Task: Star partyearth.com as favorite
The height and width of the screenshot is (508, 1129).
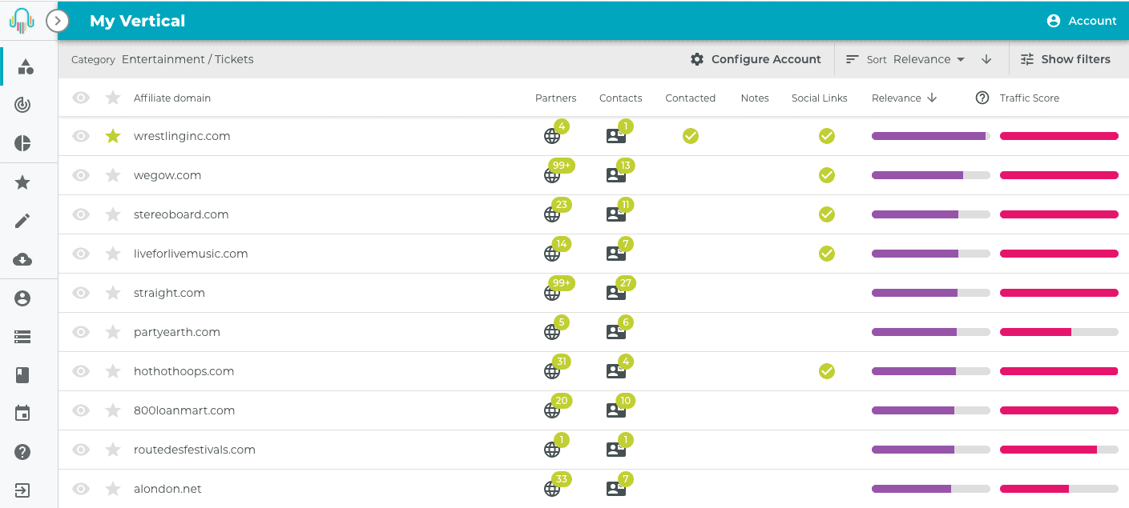Action: 113,332
